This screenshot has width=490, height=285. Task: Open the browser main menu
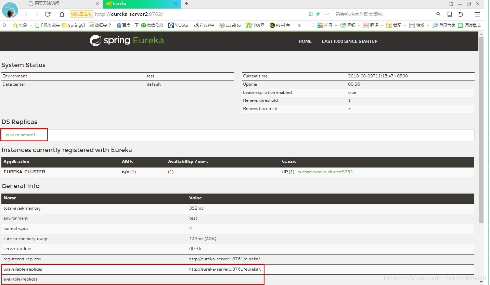point(477,14)
